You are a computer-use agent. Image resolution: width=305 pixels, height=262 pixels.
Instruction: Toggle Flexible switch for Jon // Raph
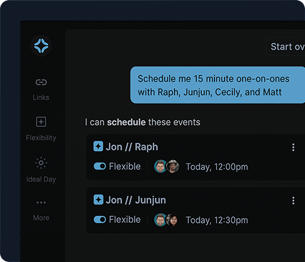click(x=99, y=166)
